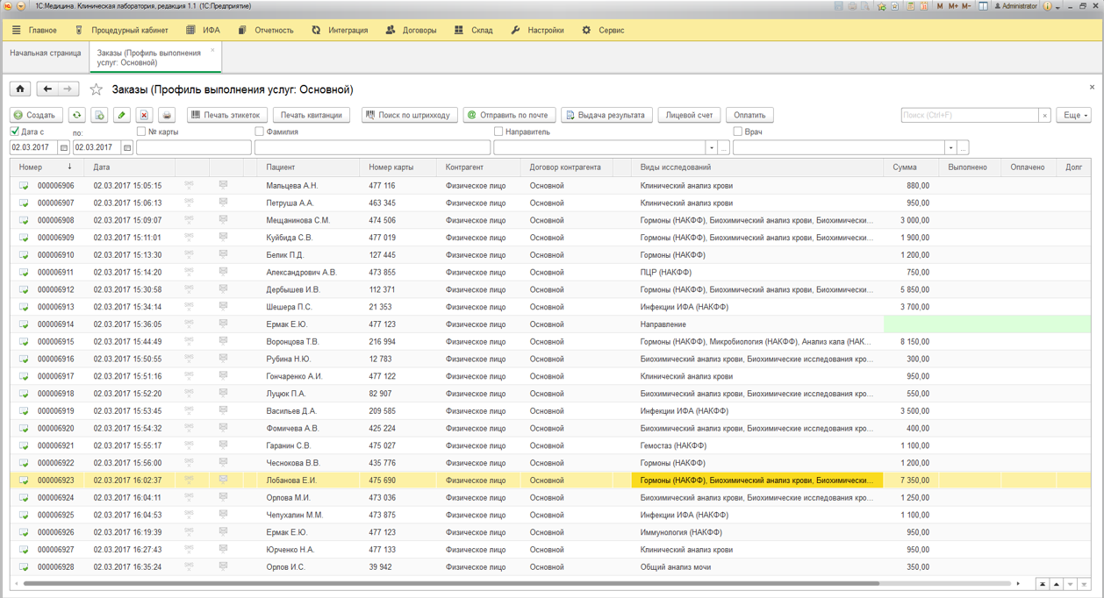Click the red Delete mark icon
This screenshot has height=598, width=1104.
(x=145, y=115)
